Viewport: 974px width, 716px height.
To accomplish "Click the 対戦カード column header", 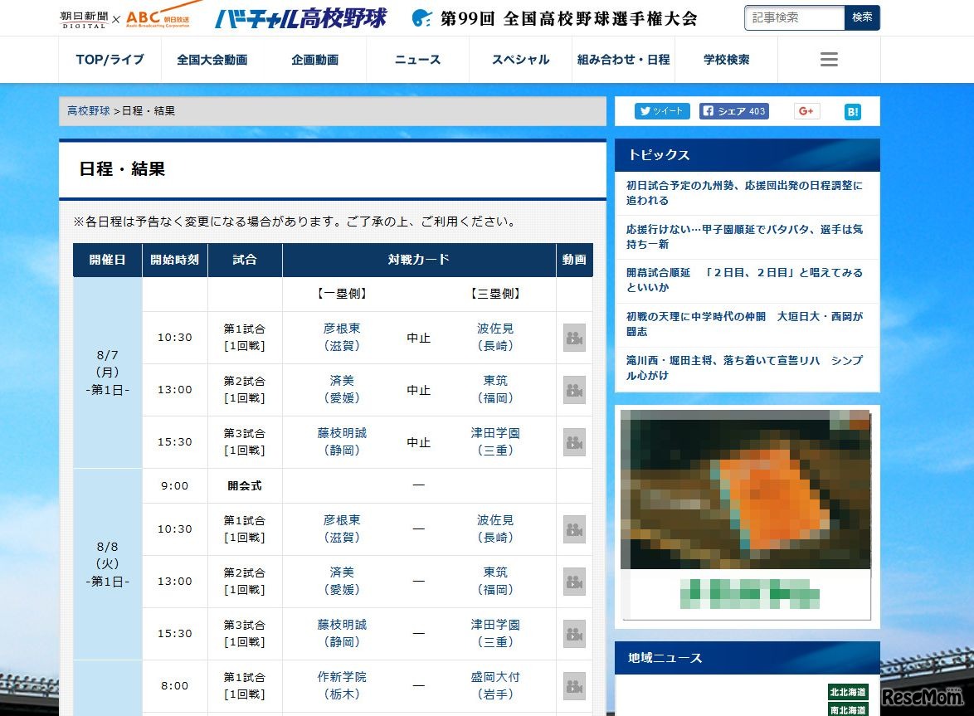I will tap(419, 260).
